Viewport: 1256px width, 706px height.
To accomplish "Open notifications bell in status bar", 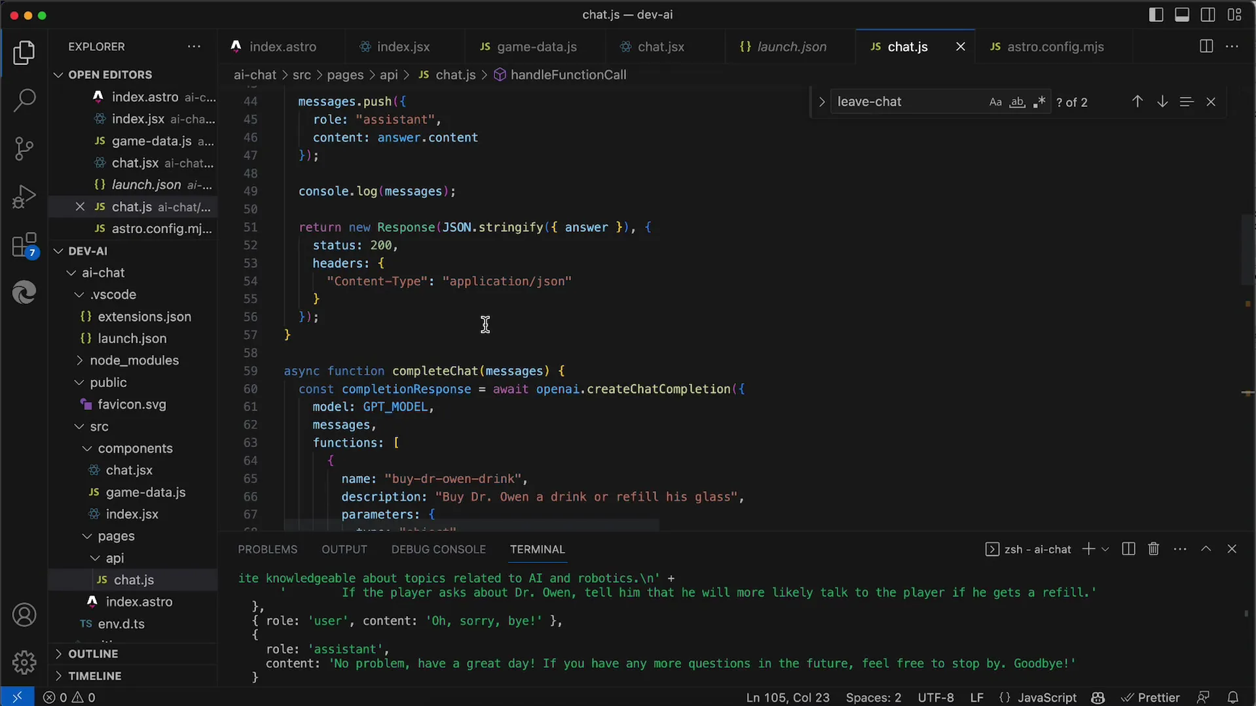I will 1232,697.
